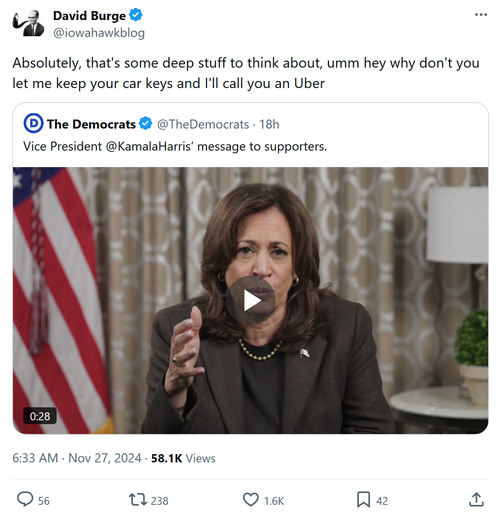Open David Burge display name link
The image size is (500, 517).
pyautogui.click(x=89, y=16)
